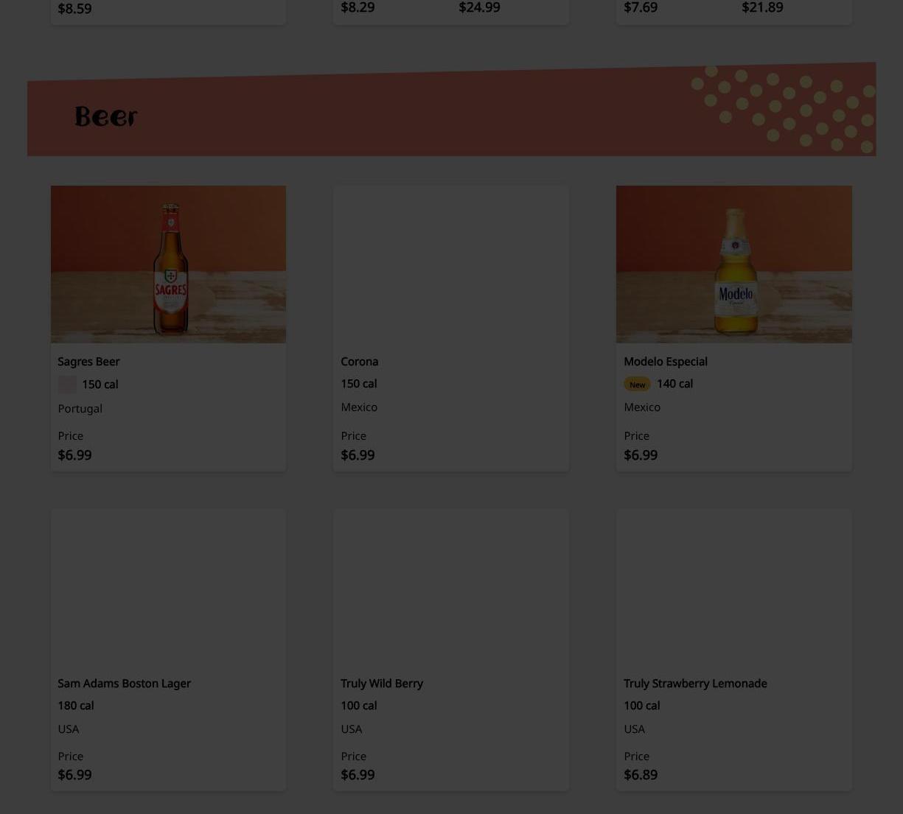Open the Truly Wild Berry item
The image size is (903, 814).
click(x=381, y=684)
